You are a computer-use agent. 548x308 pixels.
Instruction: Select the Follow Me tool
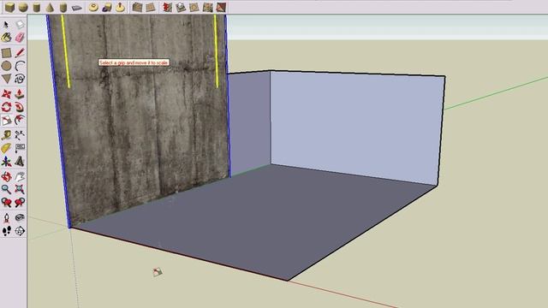(20, 107)
